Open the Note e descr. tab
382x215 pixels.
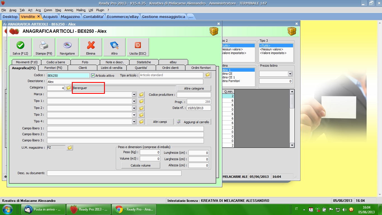(115, 62)
